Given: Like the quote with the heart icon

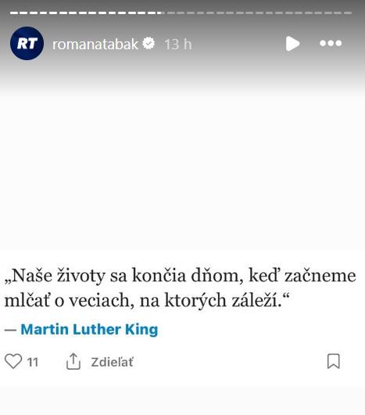Looking at the screenshot, I should click(13, 361).
